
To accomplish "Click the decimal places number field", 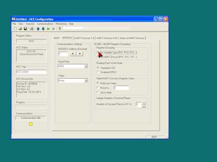I will 138,104.
